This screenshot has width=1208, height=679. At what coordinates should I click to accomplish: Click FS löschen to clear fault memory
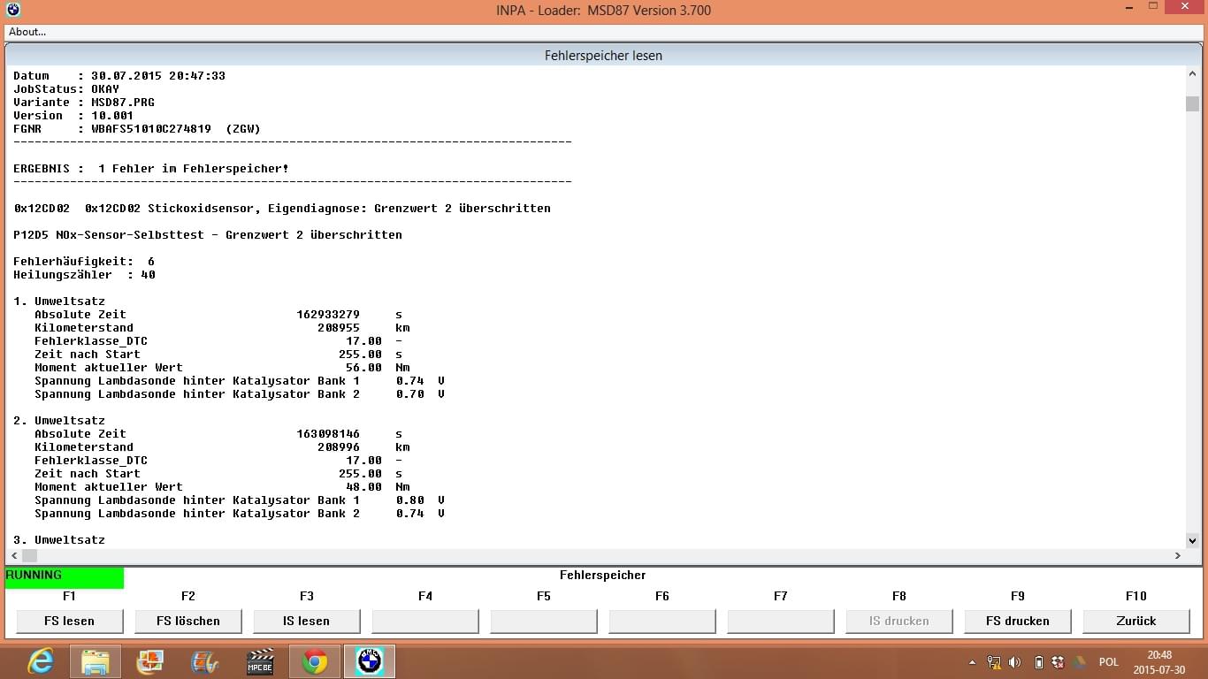pos(187,621)
